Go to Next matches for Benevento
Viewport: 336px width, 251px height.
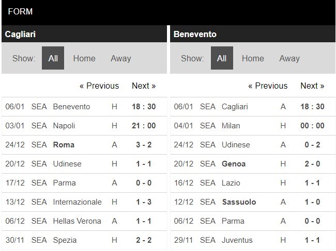[312, 86]
